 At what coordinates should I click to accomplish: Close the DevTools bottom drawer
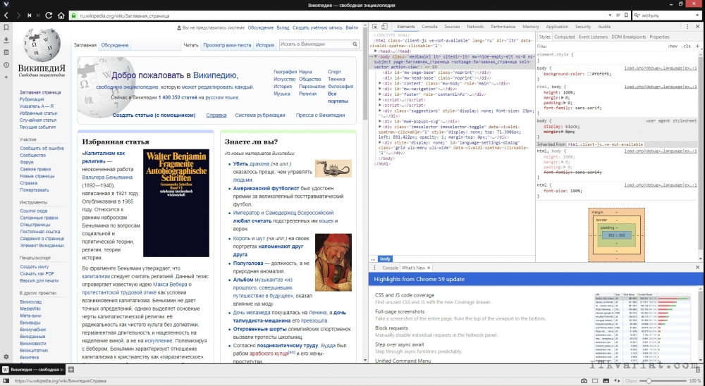coord(697,268)
